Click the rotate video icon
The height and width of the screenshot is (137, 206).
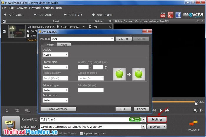click(x=7, y=111)
